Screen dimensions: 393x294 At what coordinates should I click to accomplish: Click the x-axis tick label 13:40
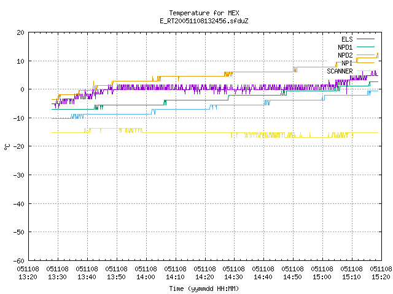click(x=87, y=277)
